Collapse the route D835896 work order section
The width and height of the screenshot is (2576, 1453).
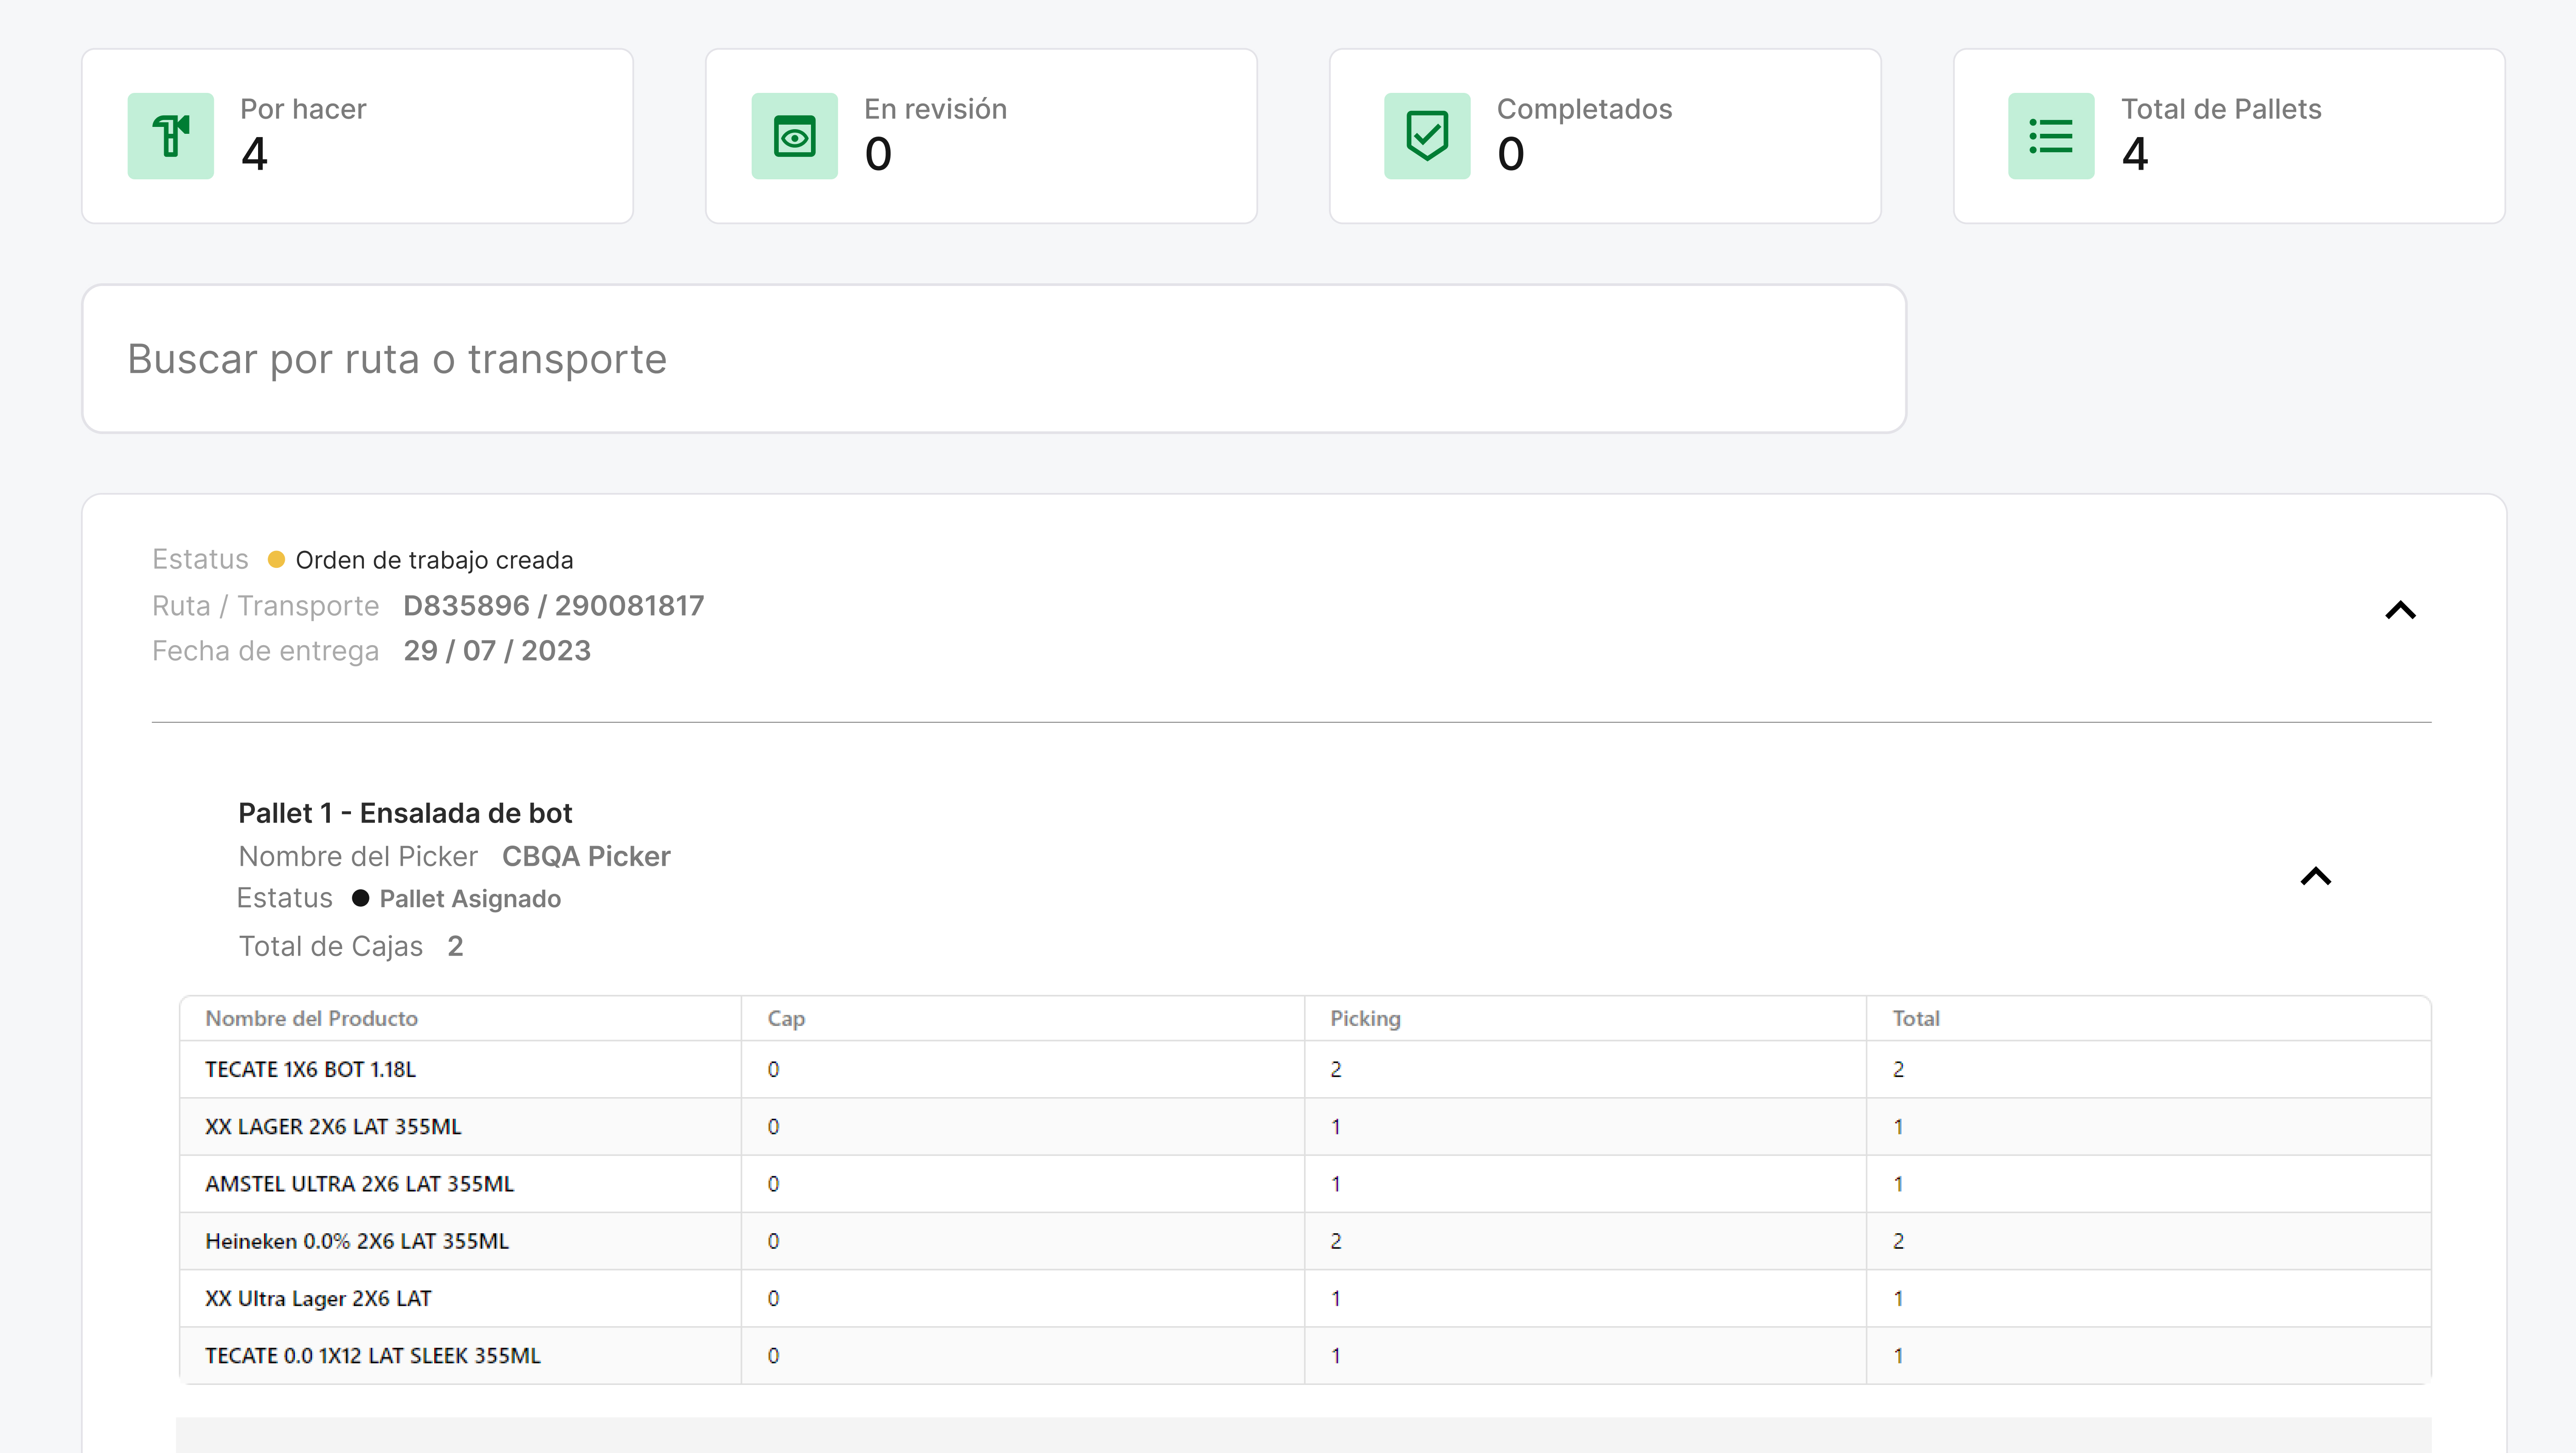click(x=2400, y=610)
